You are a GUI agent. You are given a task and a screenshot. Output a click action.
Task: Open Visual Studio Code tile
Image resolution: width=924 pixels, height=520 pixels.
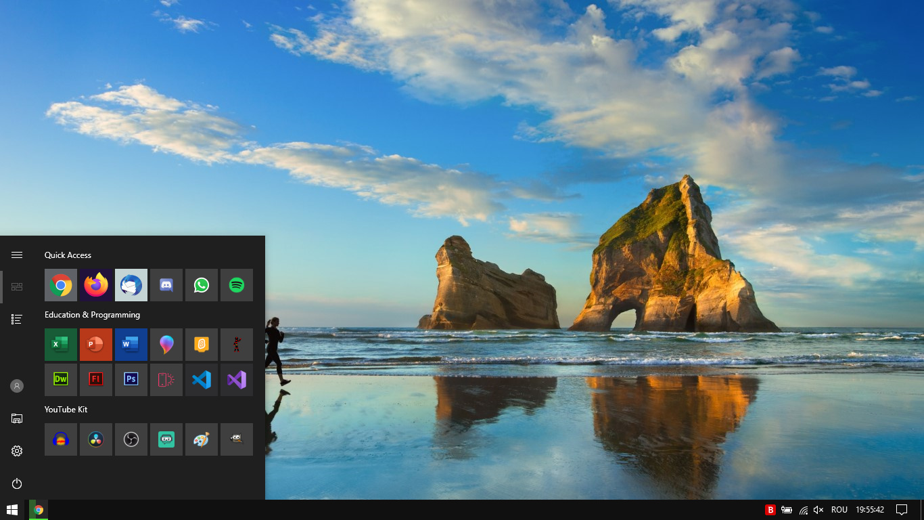click(202, 380)
